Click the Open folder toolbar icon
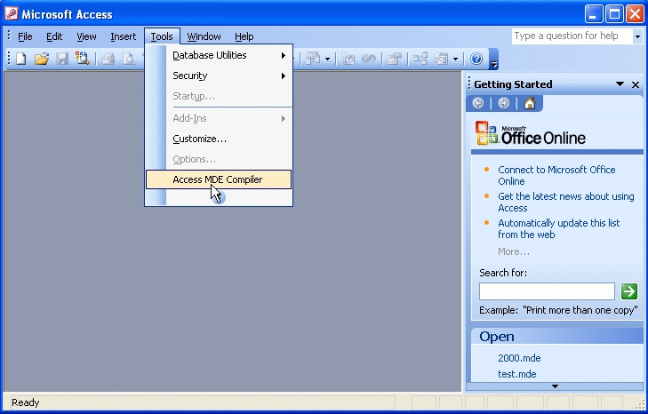 click(x=41, y=60)
